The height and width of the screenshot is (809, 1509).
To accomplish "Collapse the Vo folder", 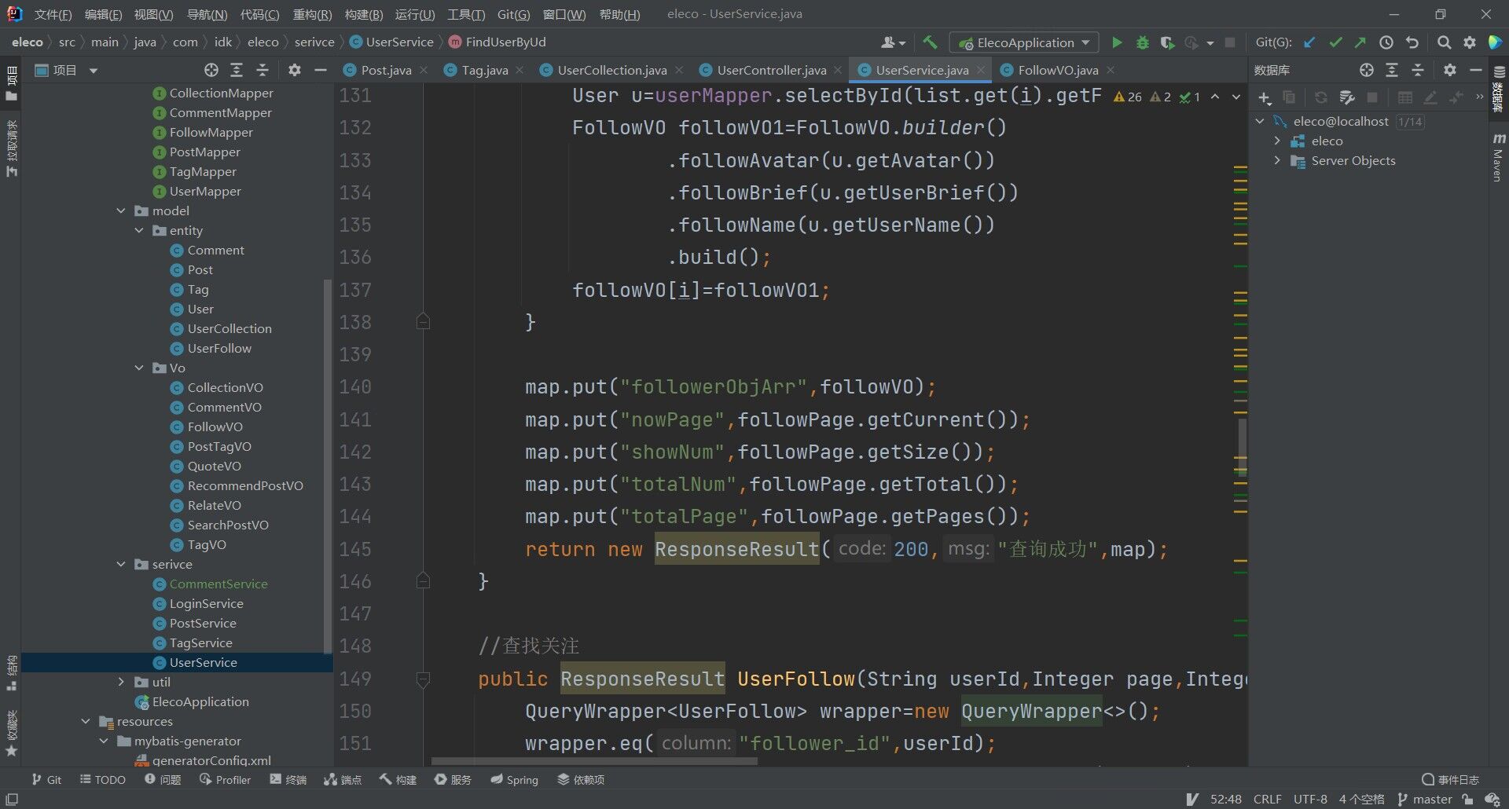I will [139, 368].
